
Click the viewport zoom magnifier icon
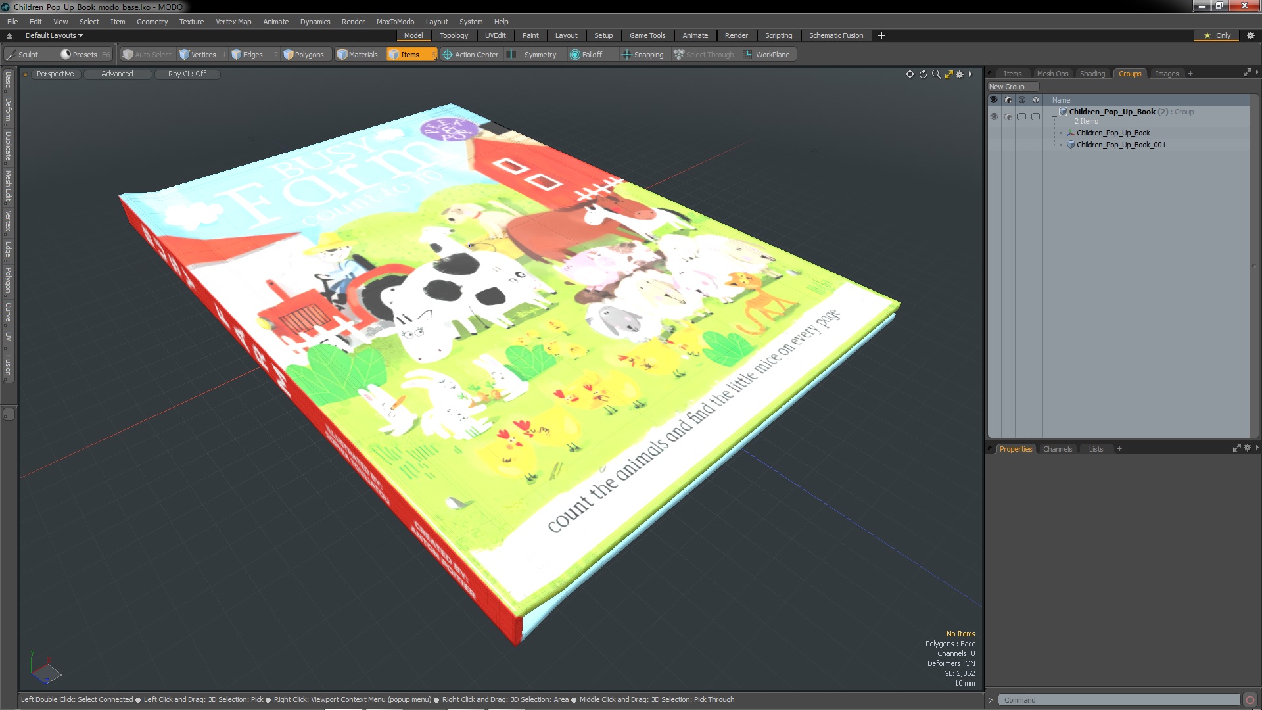pos(936,74)
